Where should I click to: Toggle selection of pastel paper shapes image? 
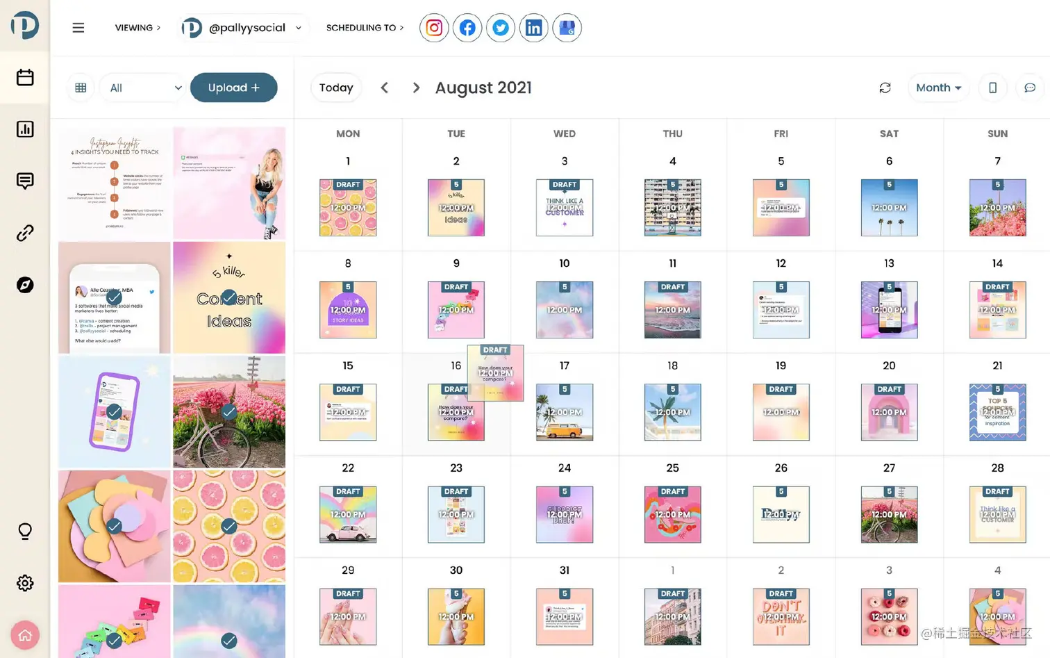point(115,526)
